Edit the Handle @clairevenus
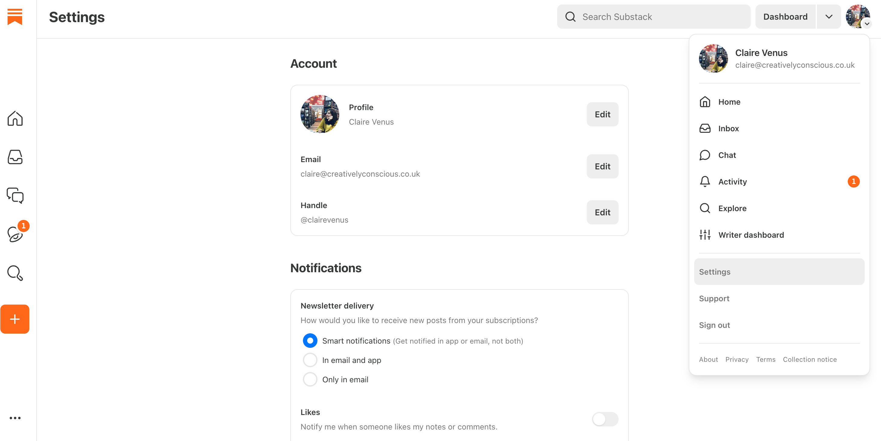 [x=602, y=212]
